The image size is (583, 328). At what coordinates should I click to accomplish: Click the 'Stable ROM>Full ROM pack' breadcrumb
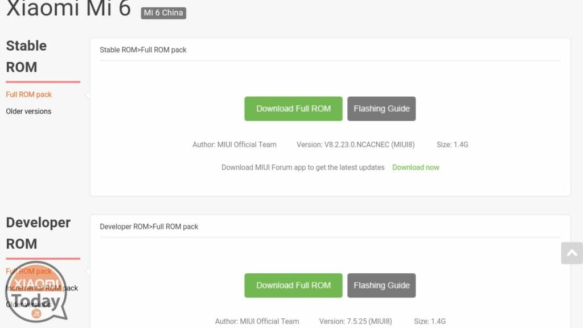click(x=143, y=50)
